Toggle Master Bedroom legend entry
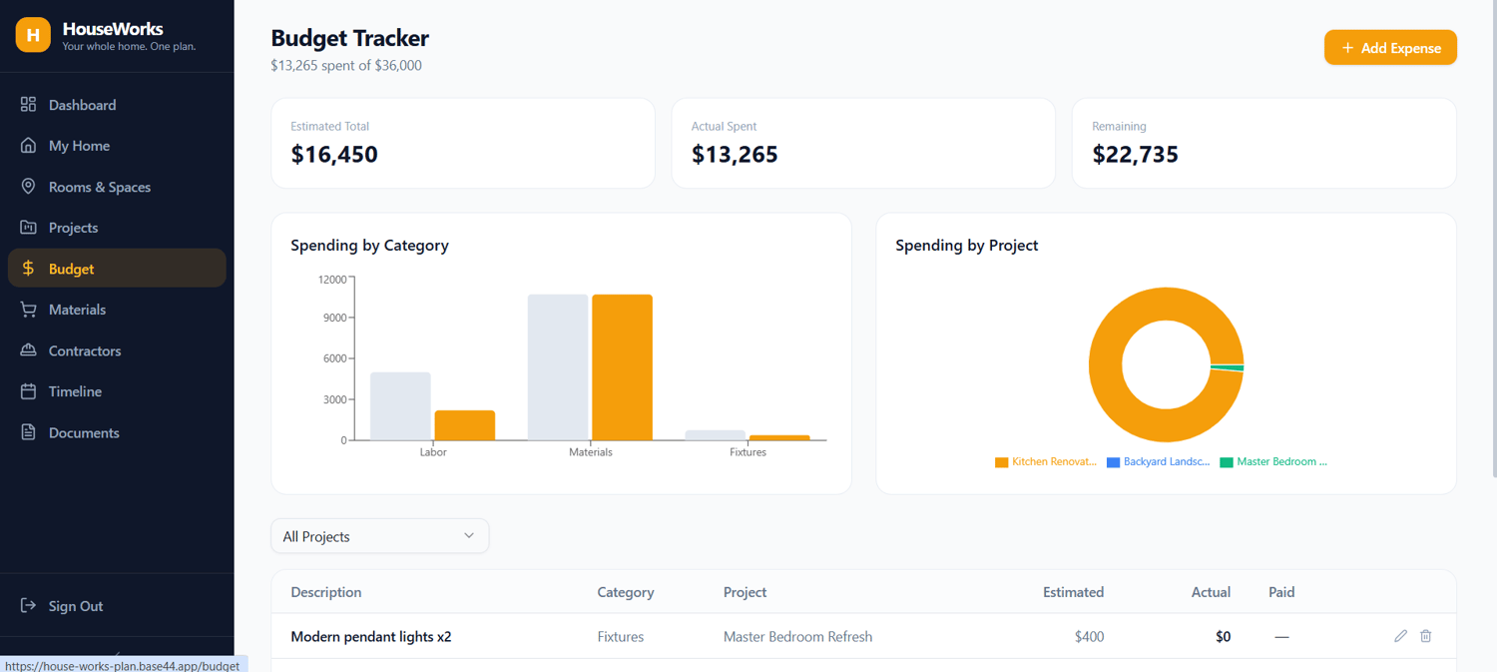 (1274, 462)
